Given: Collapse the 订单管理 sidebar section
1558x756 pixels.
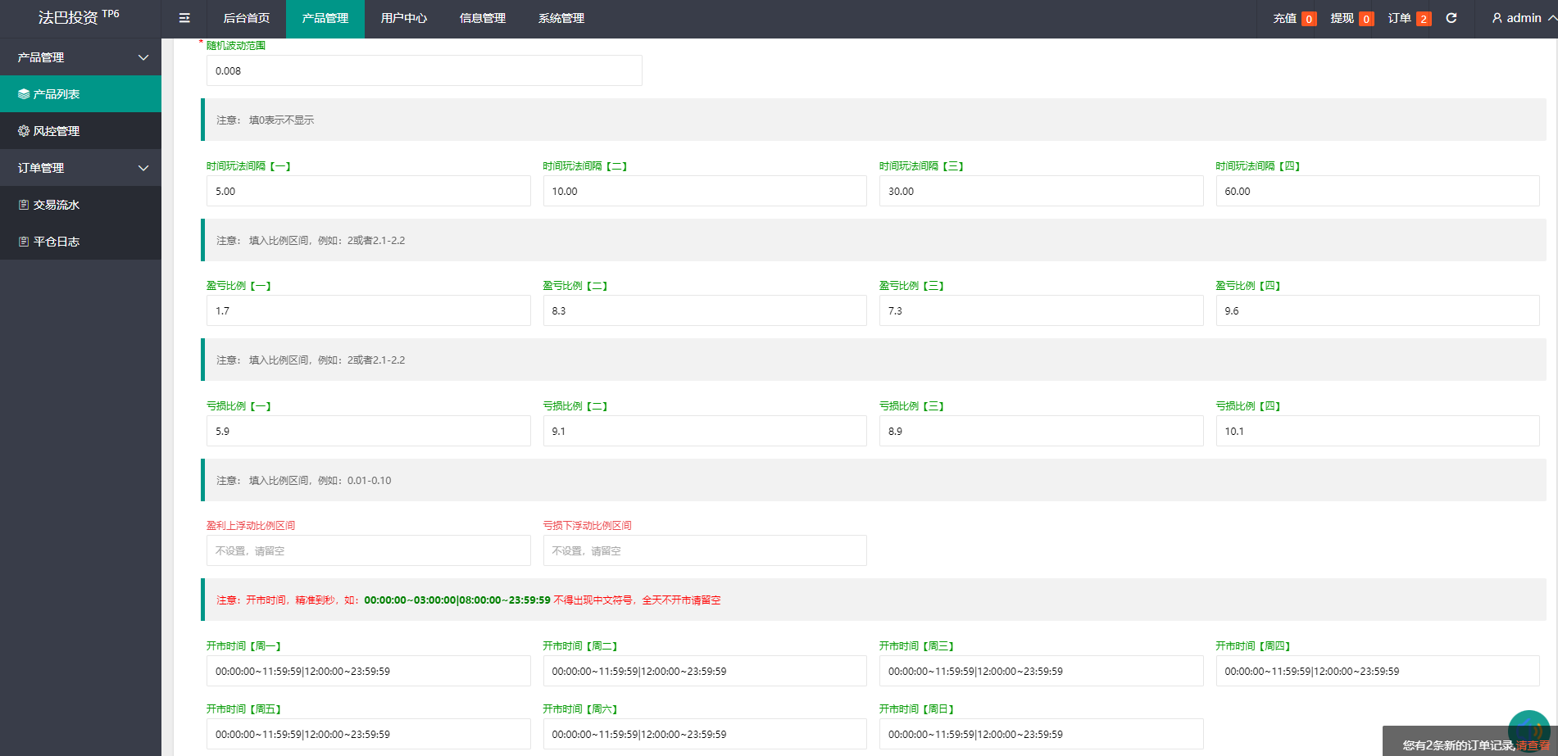Looking at the screenshot, I should [143, 168].
